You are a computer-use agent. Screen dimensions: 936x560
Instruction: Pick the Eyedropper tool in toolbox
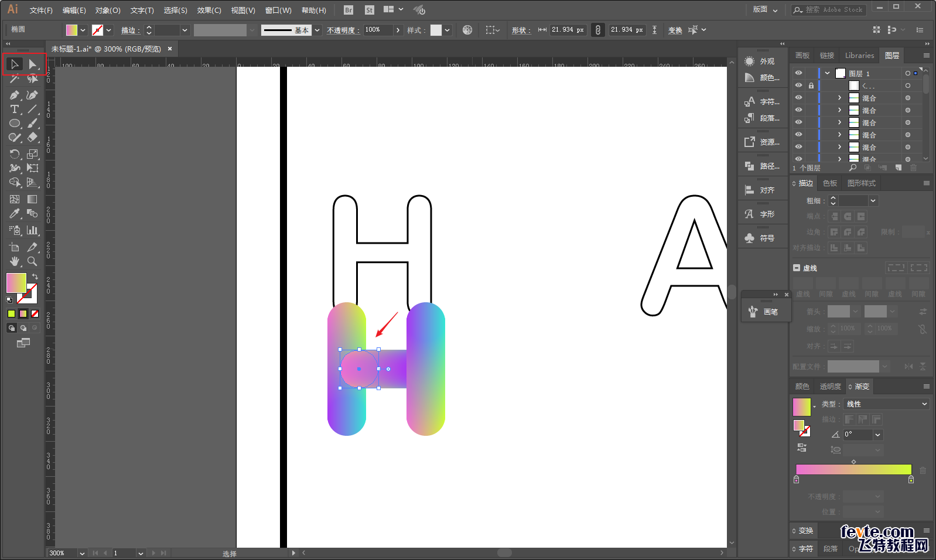(15, 214)
